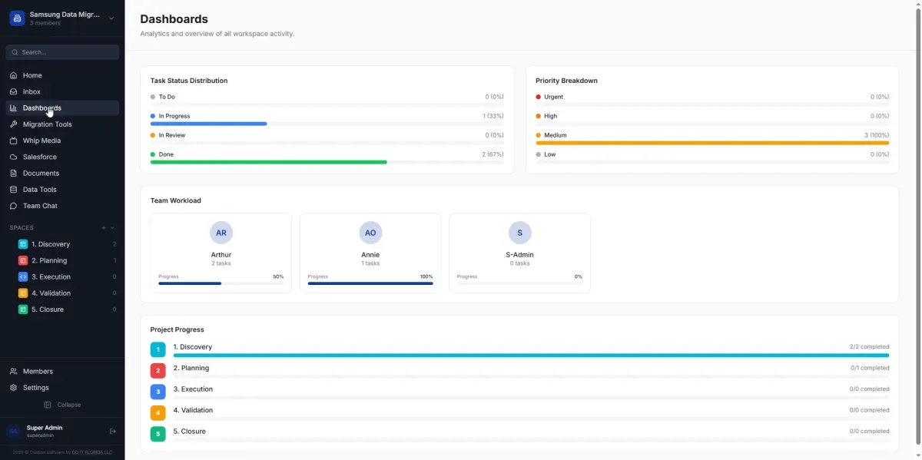Open the Samsung Data Migration workspace dropdown
The image size is (922, 460).
click(x=111, y=18)
